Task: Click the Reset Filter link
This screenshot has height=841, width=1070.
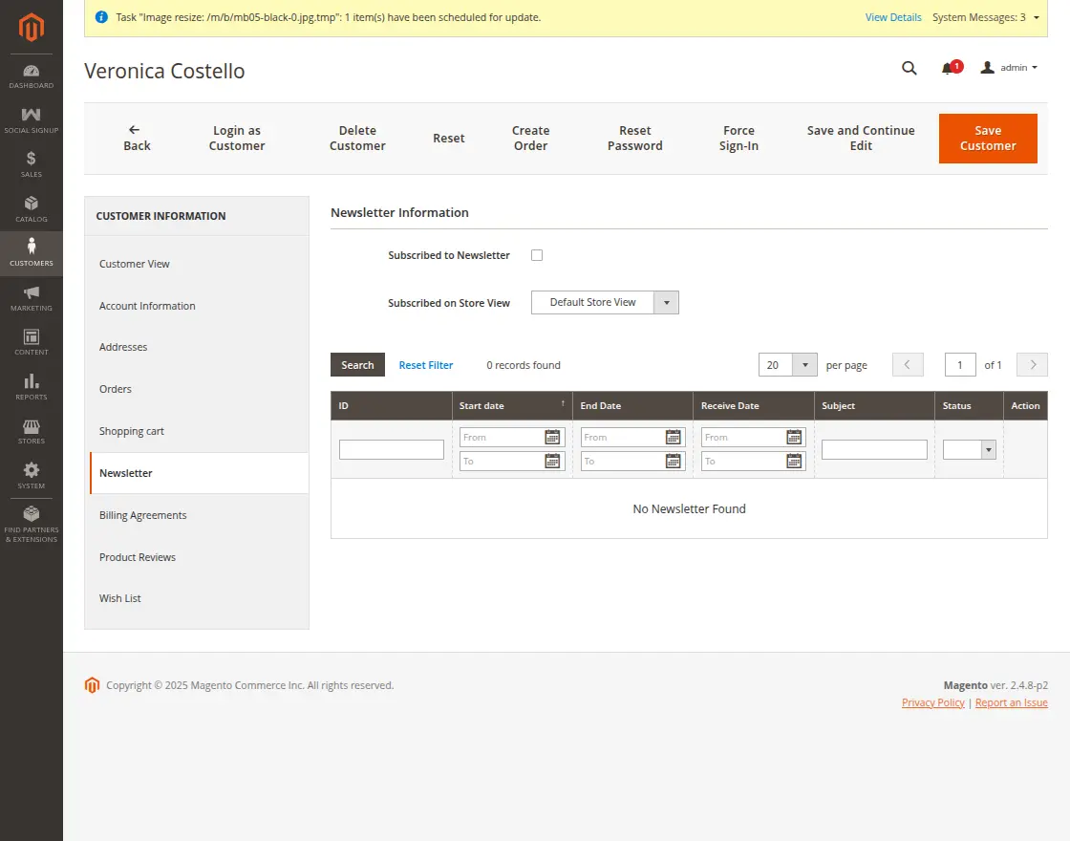Action: [x=426, y=365]
